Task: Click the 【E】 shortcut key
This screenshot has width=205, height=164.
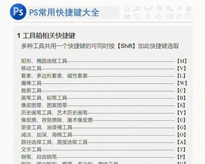Action: pyautogui.click(x=181, y=120)
